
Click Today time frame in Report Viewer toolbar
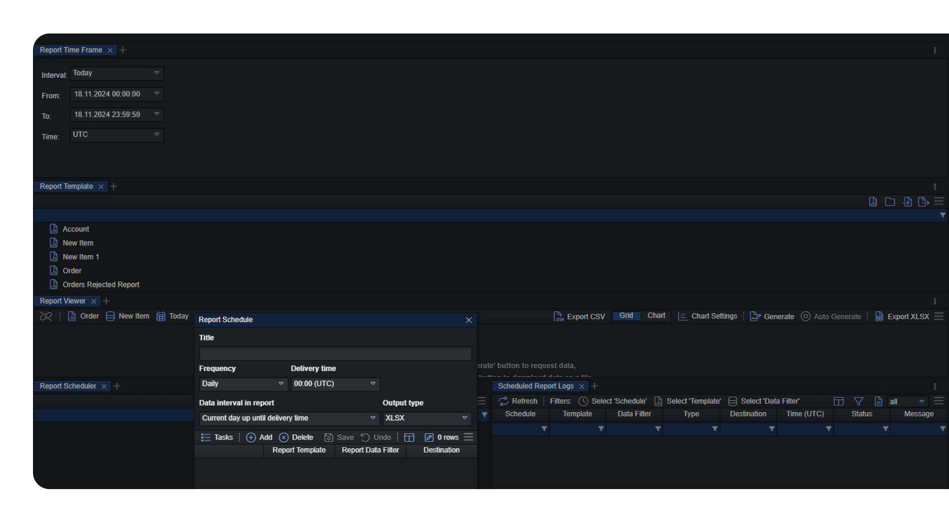point(172,316)
